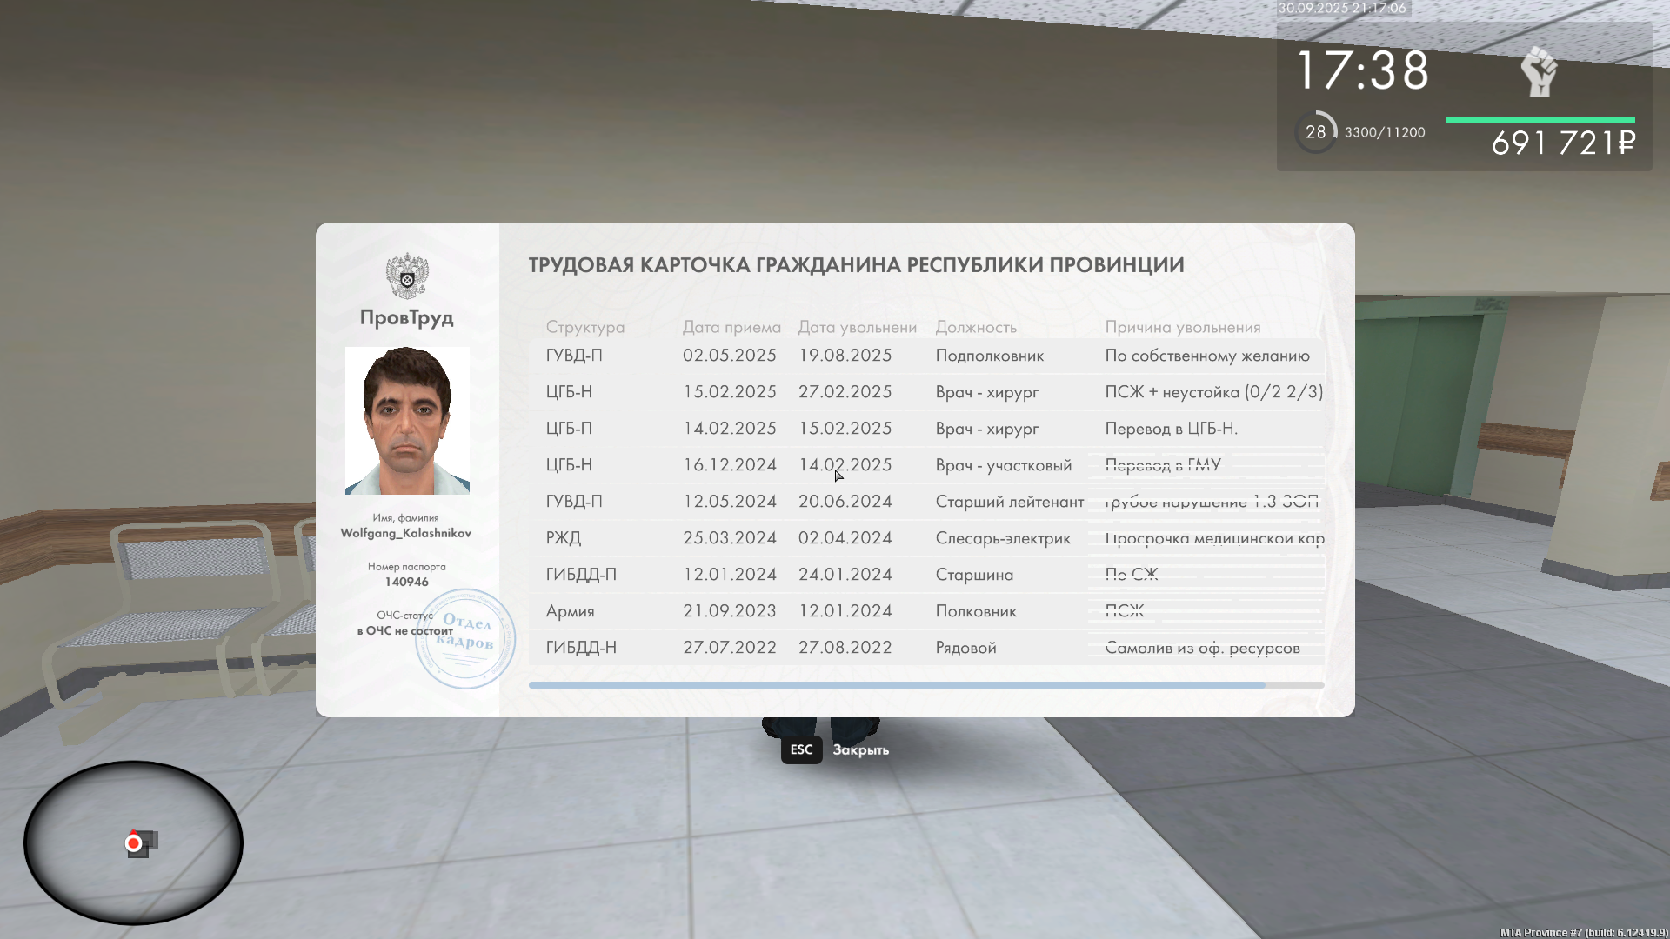Image resolution: width=1670 pixels, height=939 pixels.
Task: Click the HR department round stamp
Action: click(465, 639)
